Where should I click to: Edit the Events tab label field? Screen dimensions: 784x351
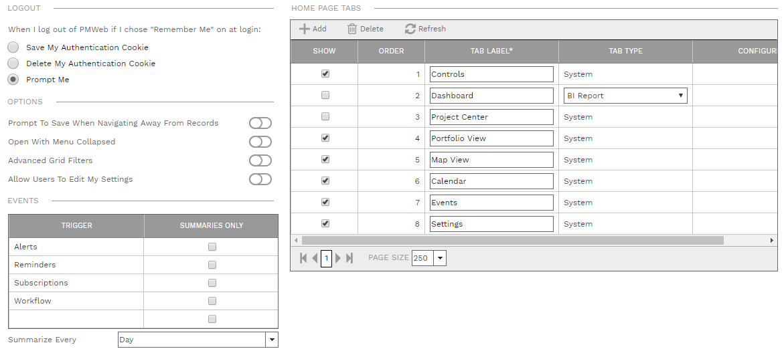click(491, 202)
